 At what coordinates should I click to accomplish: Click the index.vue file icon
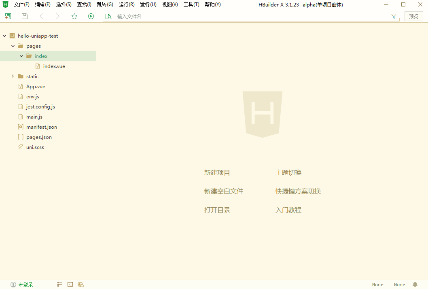point(38,66)
